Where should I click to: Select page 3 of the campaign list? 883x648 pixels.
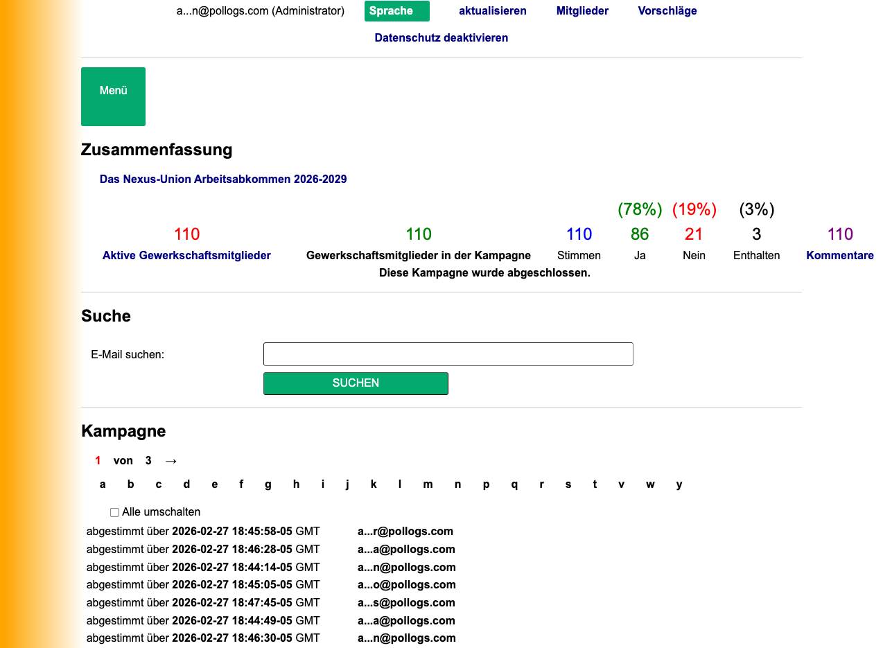click(x=148, y=460)
